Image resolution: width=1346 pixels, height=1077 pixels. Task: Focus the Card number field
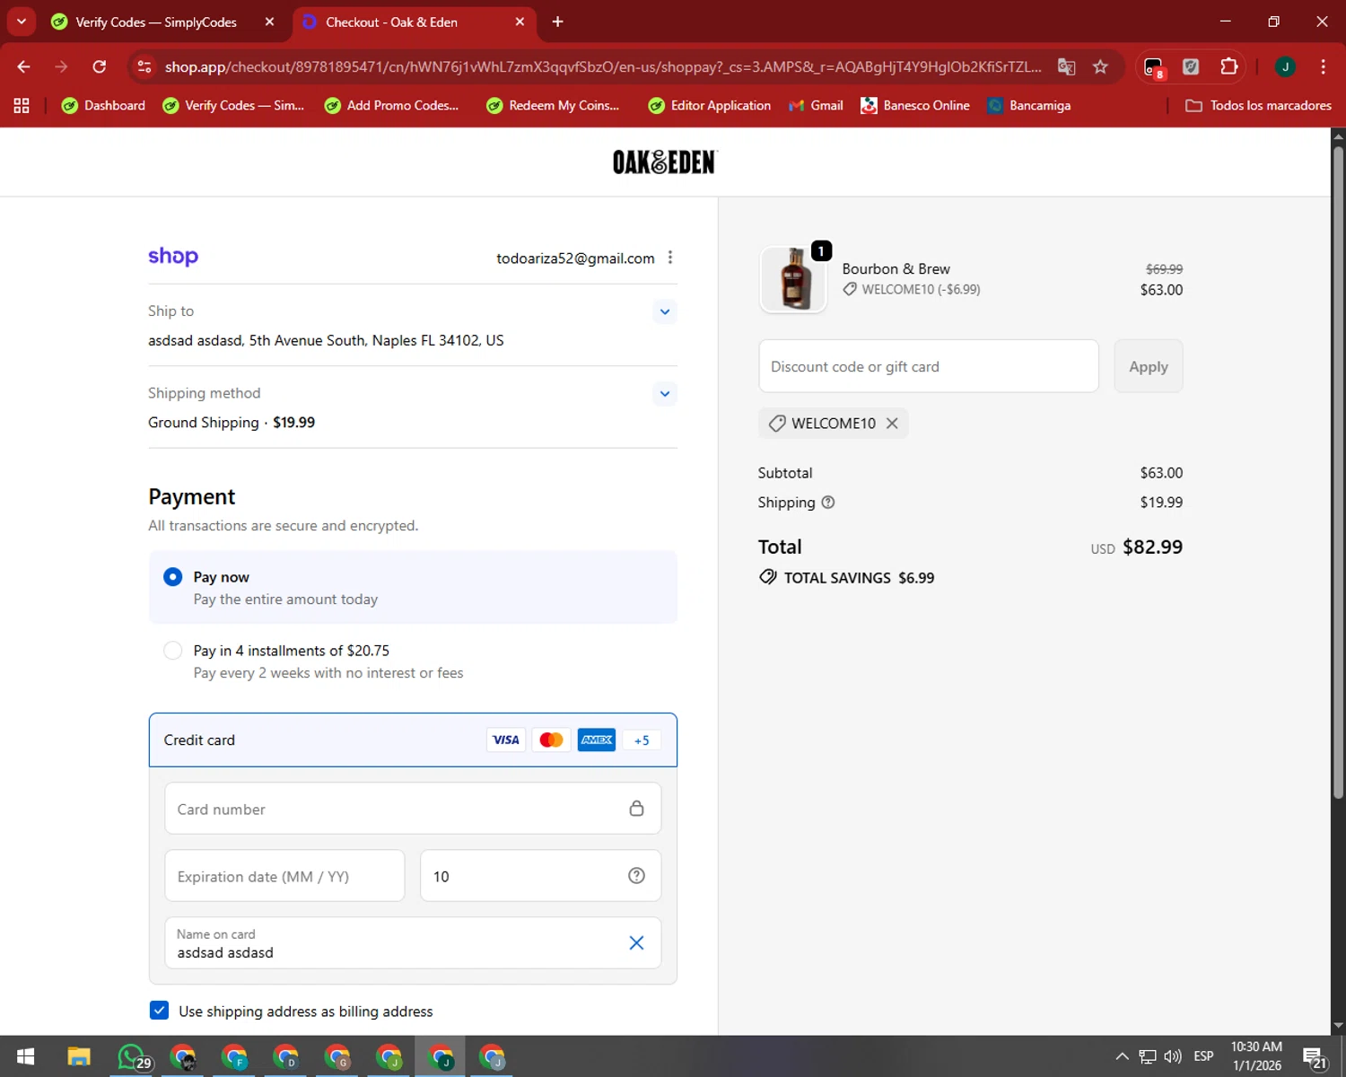pos(413,809)
